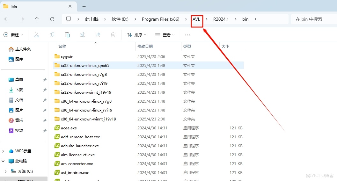Add a new tab with plus button
This screenshot has height=181, width=337.
pos(84,7)
